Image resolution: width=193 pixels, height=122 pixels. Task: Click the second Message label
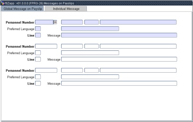coord(54,60)
